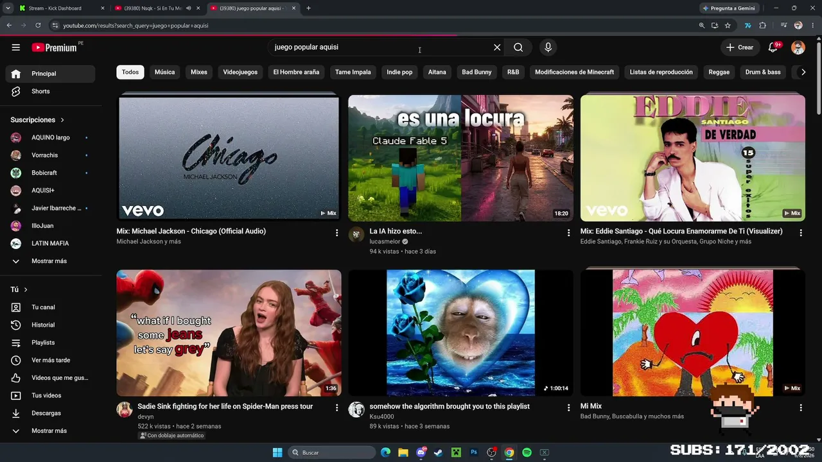The width and height of the screenshot is (822, 462).
Task: Open the Chrome profile avatar
Action: coord(798,26)
